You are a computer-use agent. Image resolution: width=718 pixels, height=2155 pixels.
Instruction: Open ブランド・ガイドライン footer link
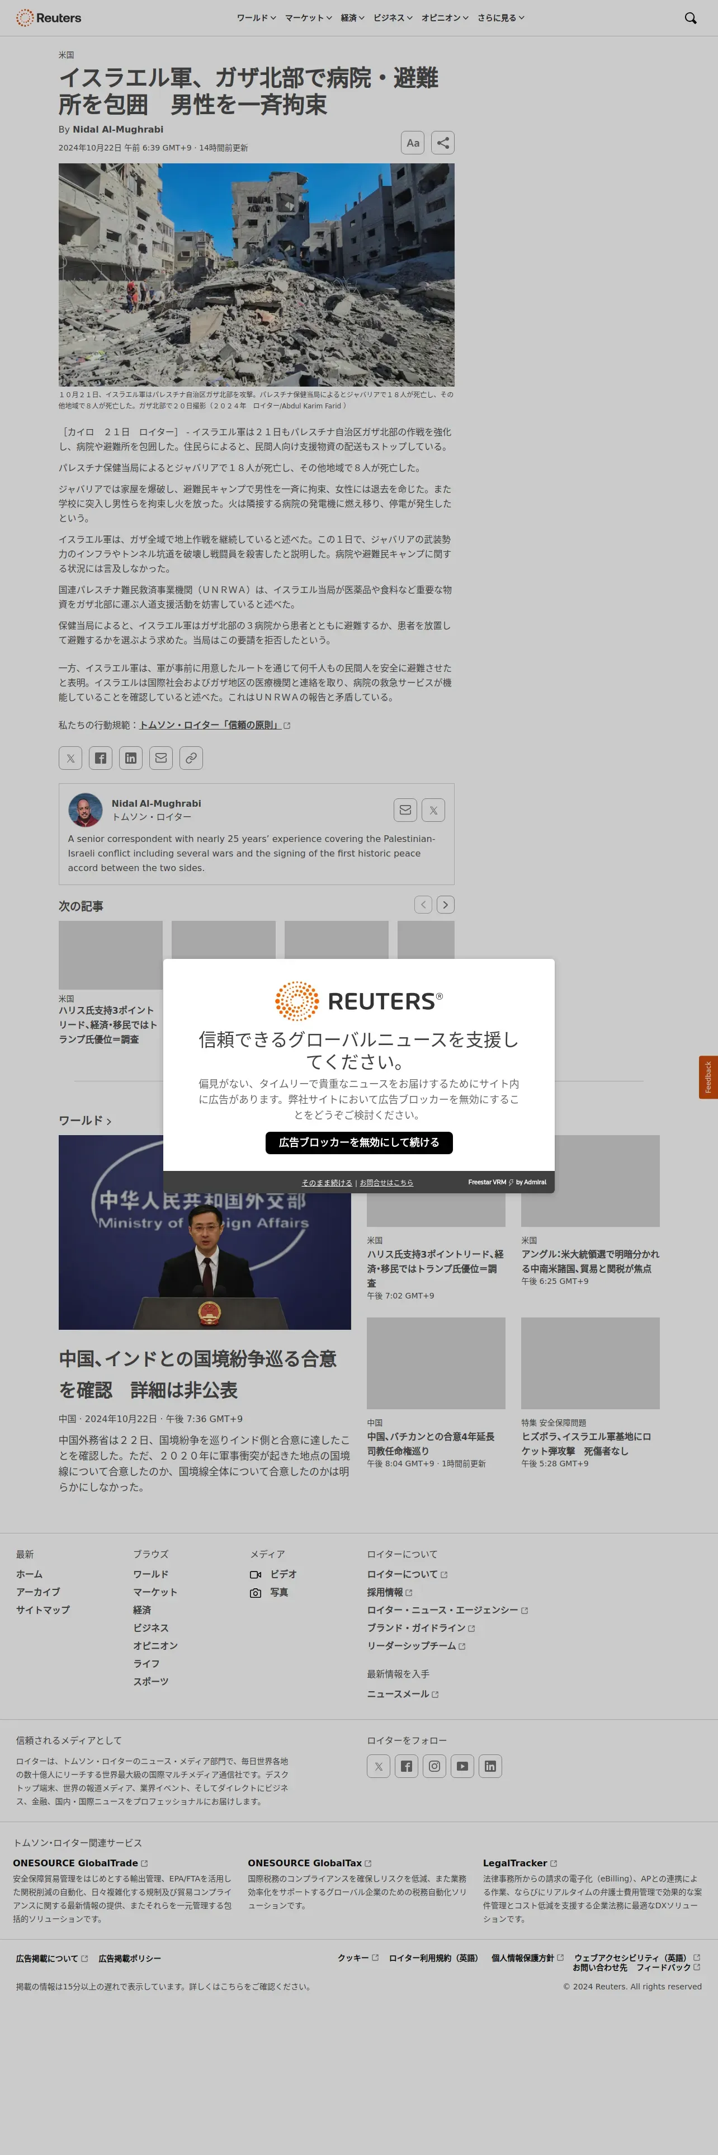(421, 1628)
